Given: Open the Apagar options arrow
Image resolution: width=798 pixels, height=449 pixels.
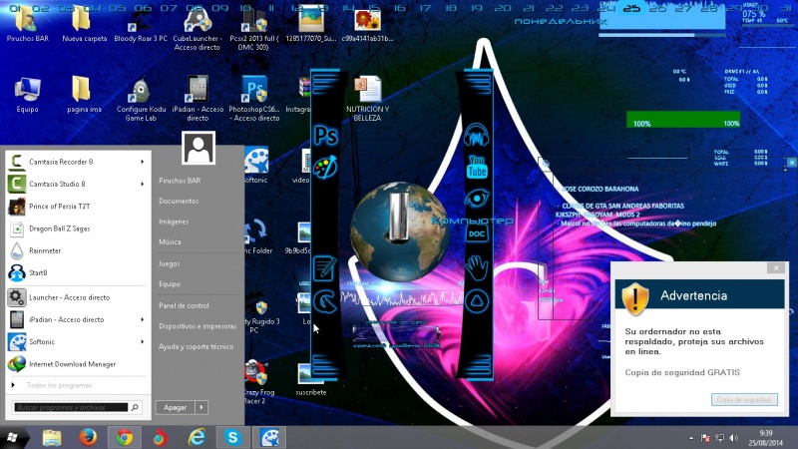Looking at the screenshot, I should coord(201,407).
